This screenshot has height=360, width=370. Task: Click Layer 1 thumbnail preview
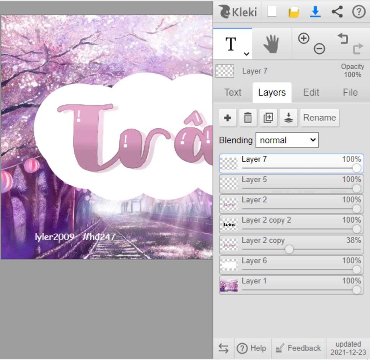229,286
